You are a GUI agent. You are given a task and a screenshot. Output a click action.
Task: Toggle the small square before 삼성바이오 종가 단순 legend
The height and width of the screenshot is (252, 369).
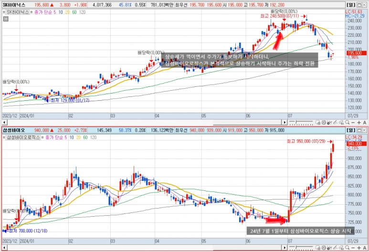42,137
